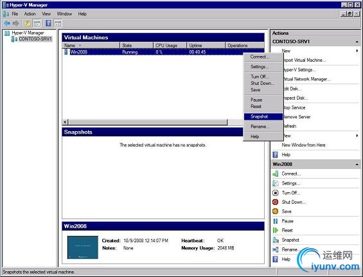Click the Pause icon in Actions pane
The height and width of the screenshot is (277, 363).
coord(276,221)
